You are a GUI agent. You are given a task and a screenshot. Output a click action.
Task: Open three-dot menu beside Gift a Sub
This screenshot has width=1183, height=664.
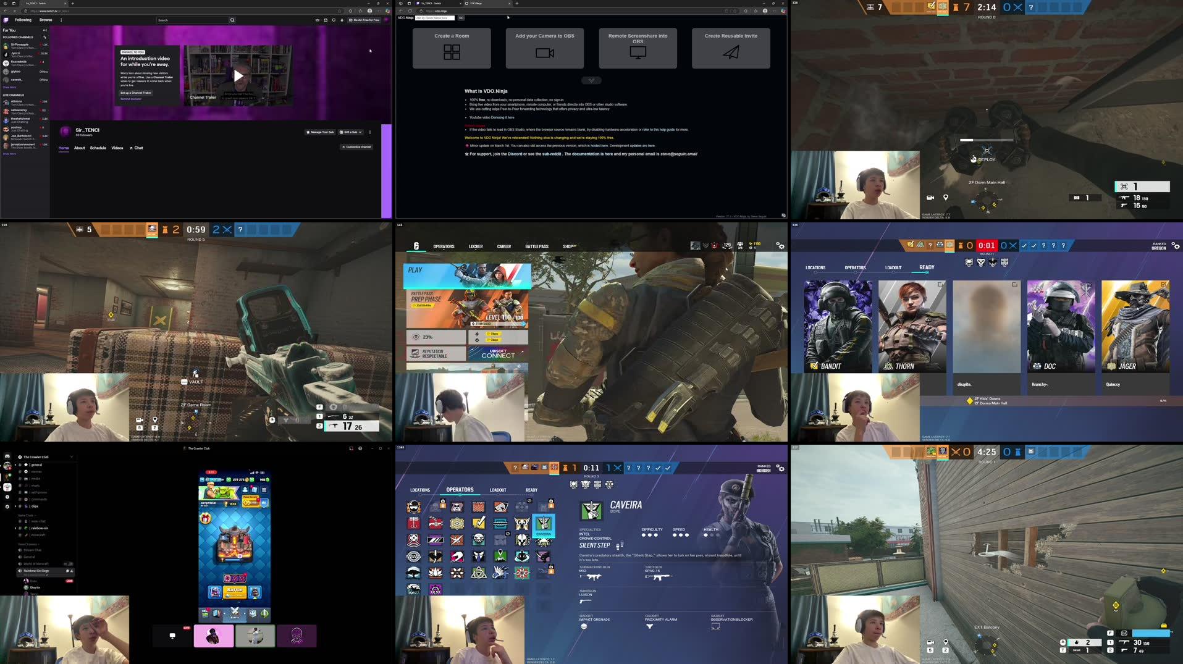pos(370,132)
